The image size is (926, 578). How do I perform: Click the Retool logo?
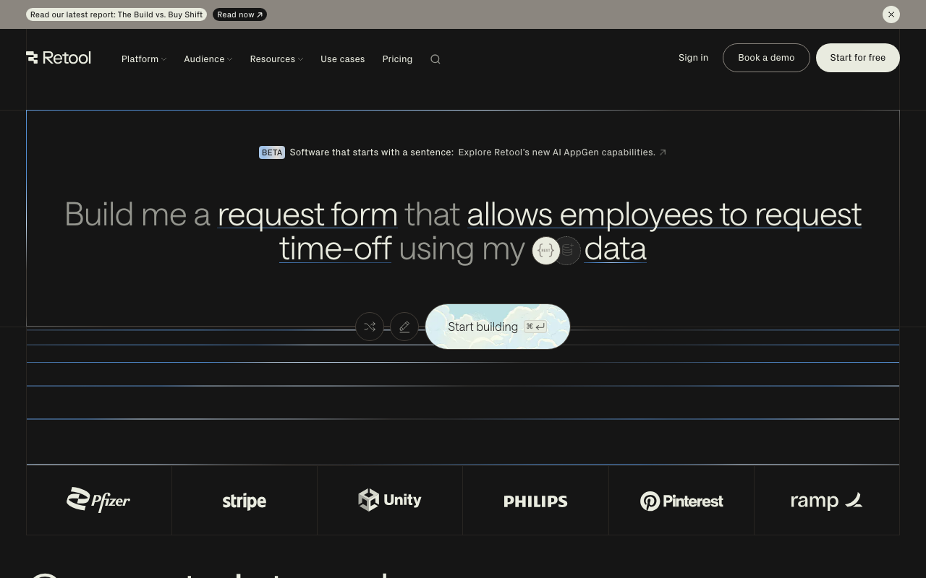coord(59,58)
